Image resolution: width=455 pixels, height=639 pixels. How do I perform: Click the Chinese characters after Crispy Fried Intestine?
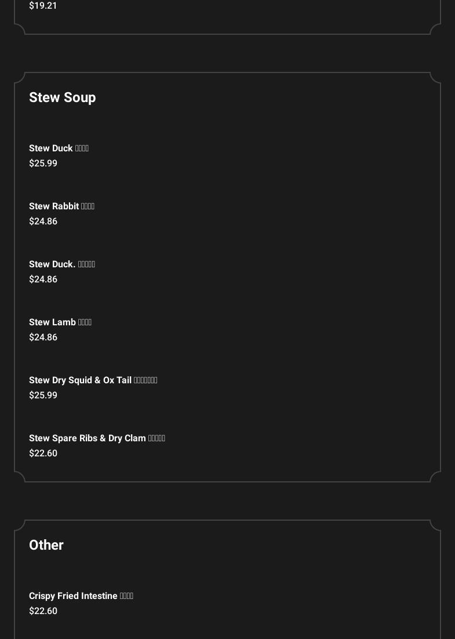click(x=126, y=596)
